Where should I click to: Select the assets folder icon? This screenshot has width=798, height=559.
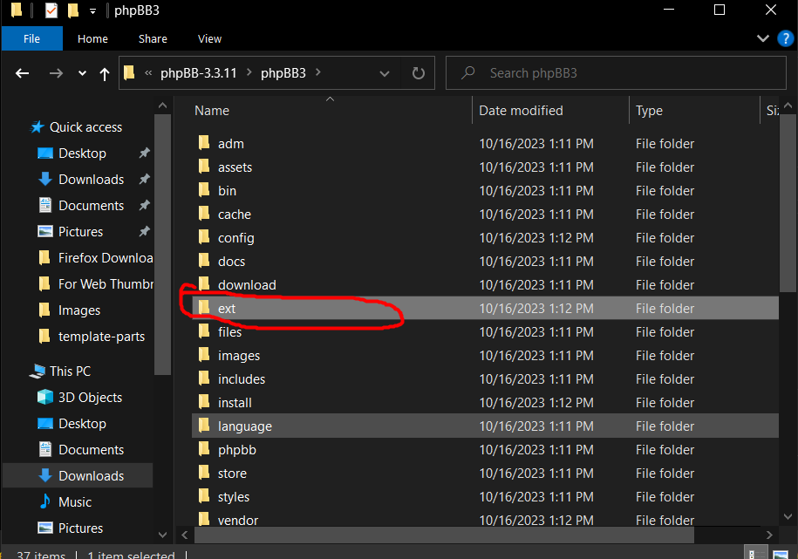tap(204, 167)
